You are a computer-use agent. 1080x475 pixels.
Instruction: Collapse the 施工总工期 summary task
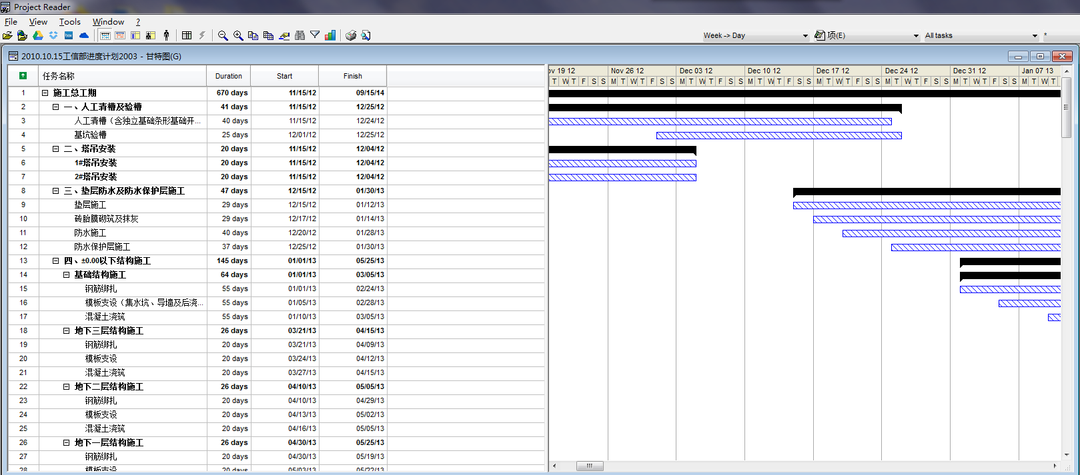click(x=45, y=93)
